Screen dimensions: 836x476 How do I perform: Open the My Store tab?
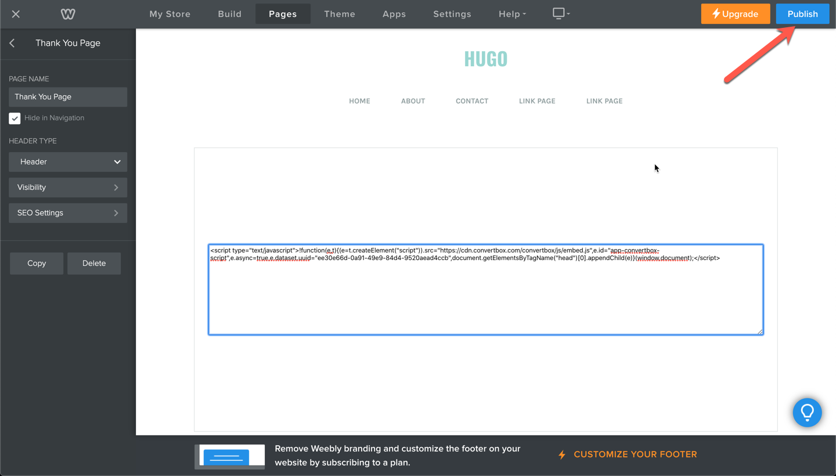coord(170,14)
